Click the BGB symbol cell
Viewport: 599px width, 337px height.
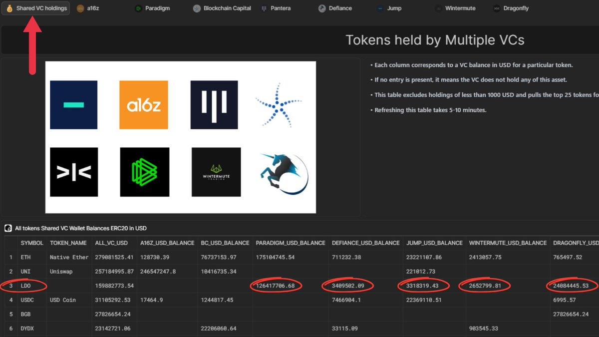click(25, 314)
